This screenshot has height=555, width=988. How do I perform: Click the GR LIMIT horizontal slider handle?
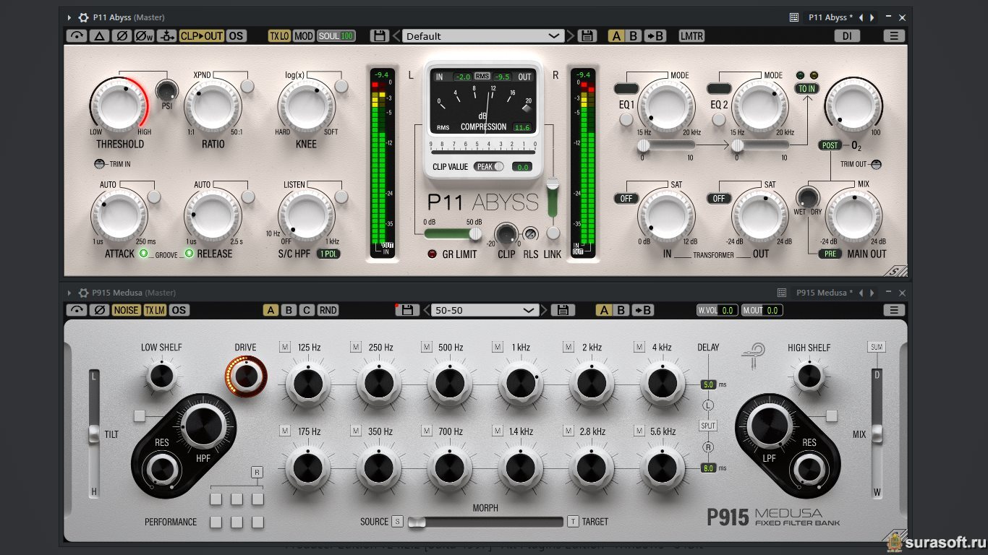[x=475, y=233]
